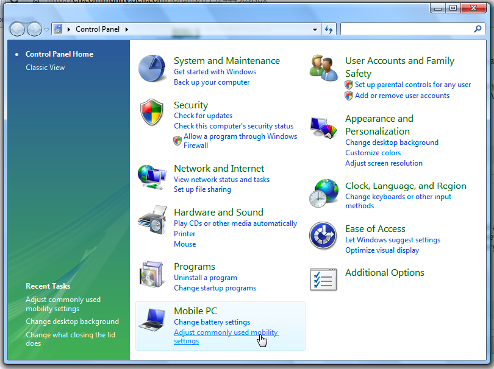Click the Control Panel icon in the address bar
Screen dimensions: 494x369
[58, 29]
